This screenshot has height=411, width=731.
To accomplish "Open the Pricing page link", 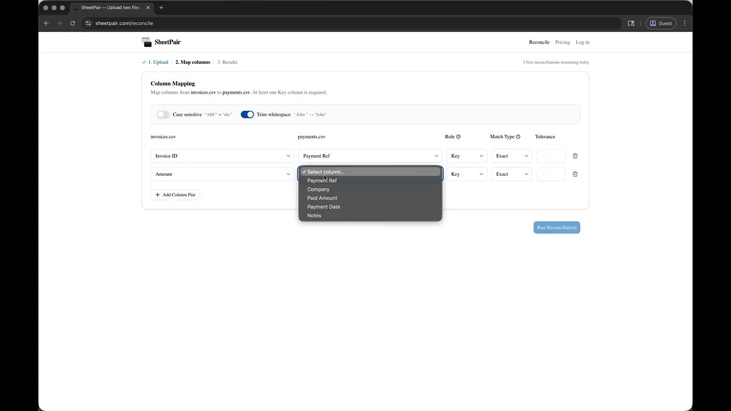I will click(563, 42).
